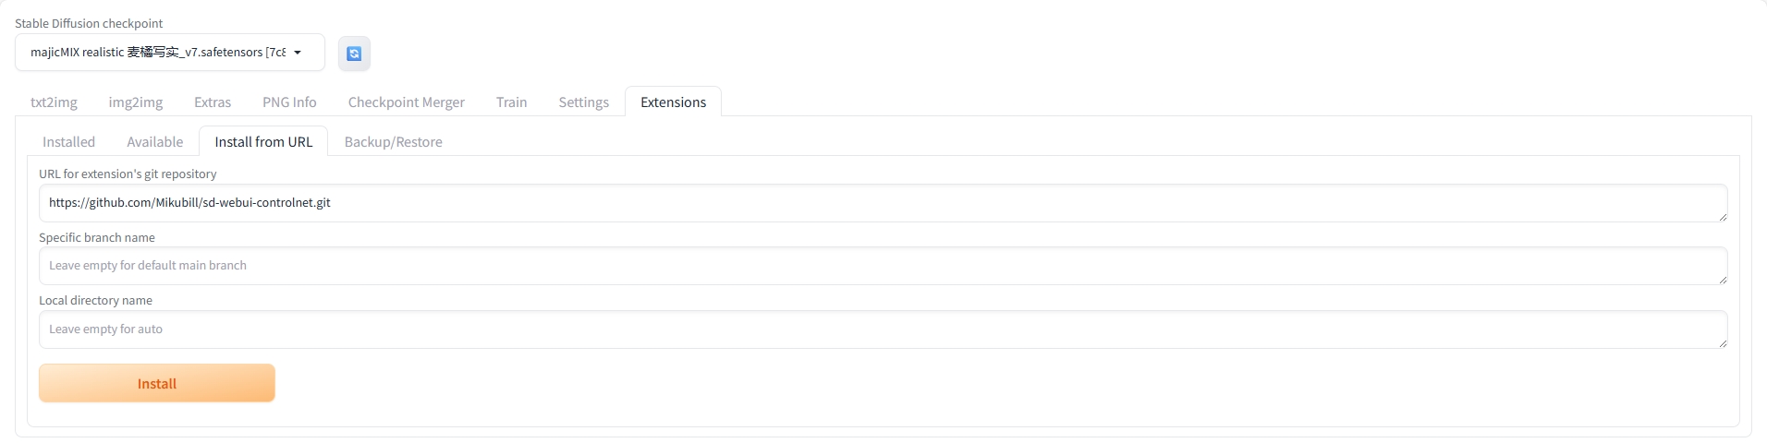The height and width of the screenshot is (443, 1767).
Task: Click the Local directory field's resize handle
Action: click(x=1722, y=343)
